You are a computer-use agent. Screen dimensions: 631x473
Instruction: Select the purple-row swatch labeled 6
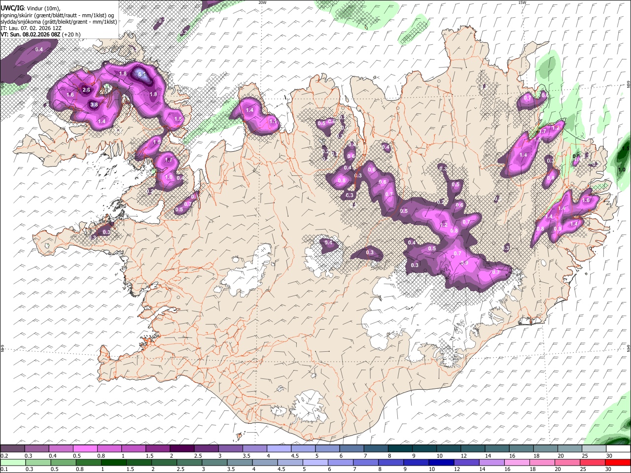[351, 449]
